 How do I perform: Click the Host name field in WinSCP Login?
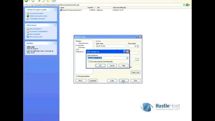(111, 46)
